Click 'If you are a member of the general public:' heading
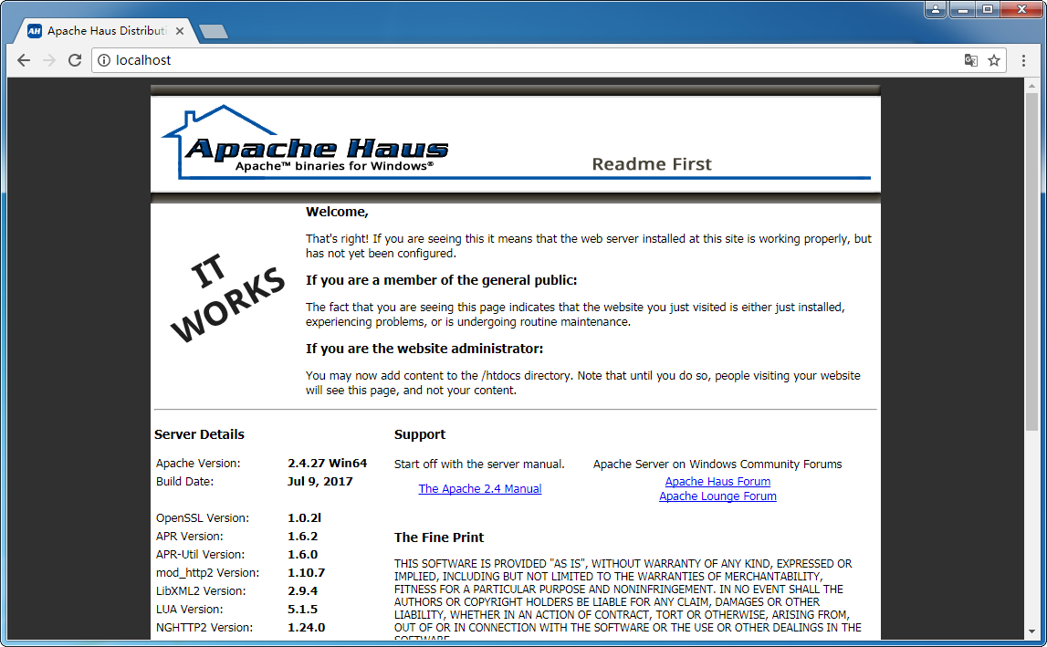Image resolution: width=1047 pixels, height=647 pixels. click(x=442, y=280)
